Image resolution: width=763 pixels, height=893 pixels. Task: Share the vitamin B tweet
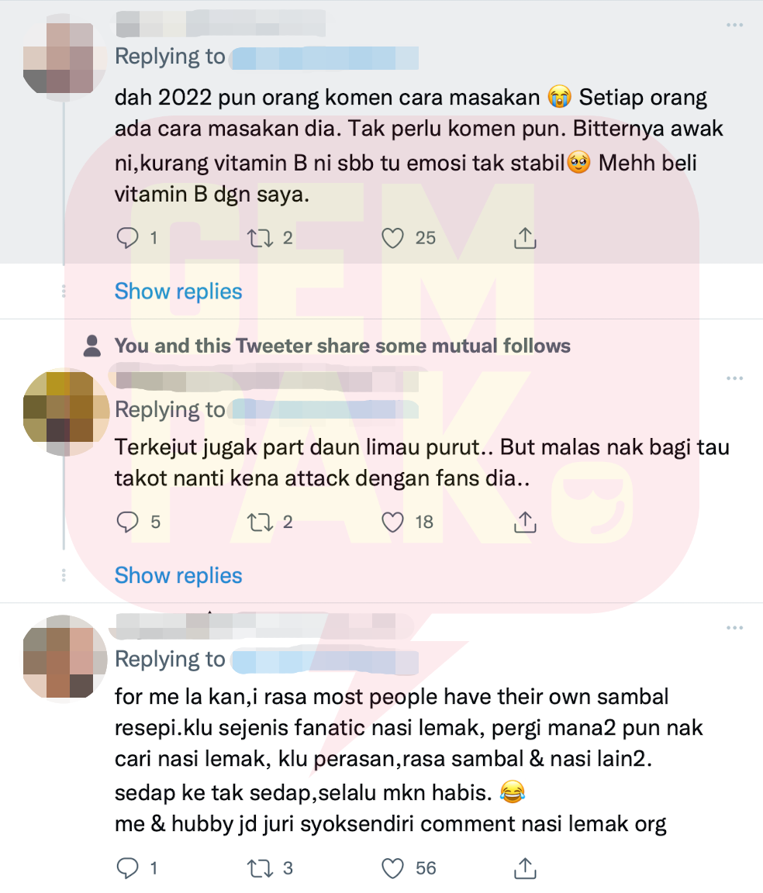(525, 238)
